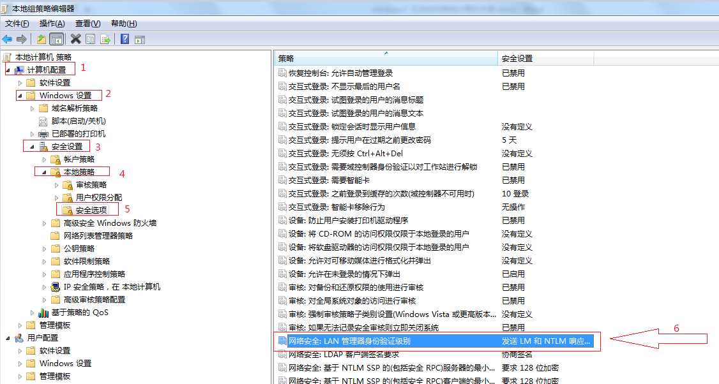719x384 pixels.
Task: Click the Back arrow toolbar icon
Action: pyautogui.click(x=7, y=40)
